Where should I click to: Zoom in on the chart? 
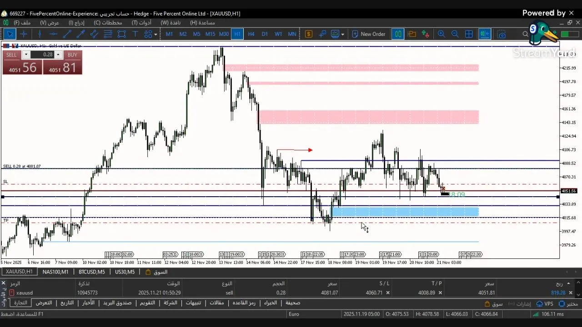pos(441,34)
